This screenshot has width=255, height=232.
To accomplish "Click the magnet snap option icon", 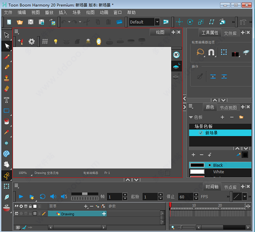I will 211,52.
